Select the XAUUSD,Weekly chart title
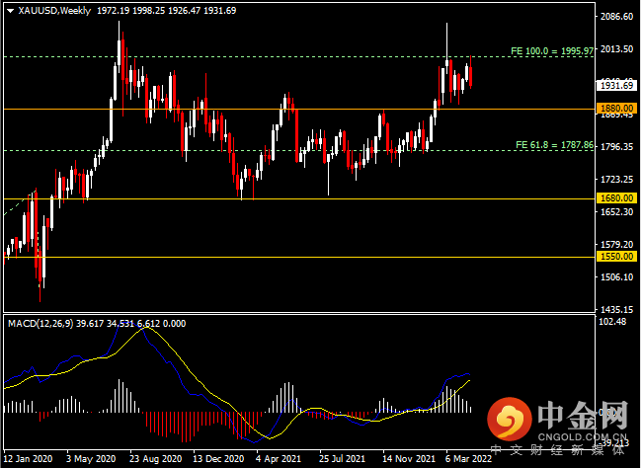 pos(54,11)
